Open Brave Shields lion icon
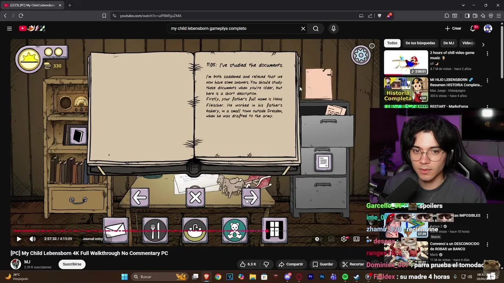The image size is (504, 283). 380,16
